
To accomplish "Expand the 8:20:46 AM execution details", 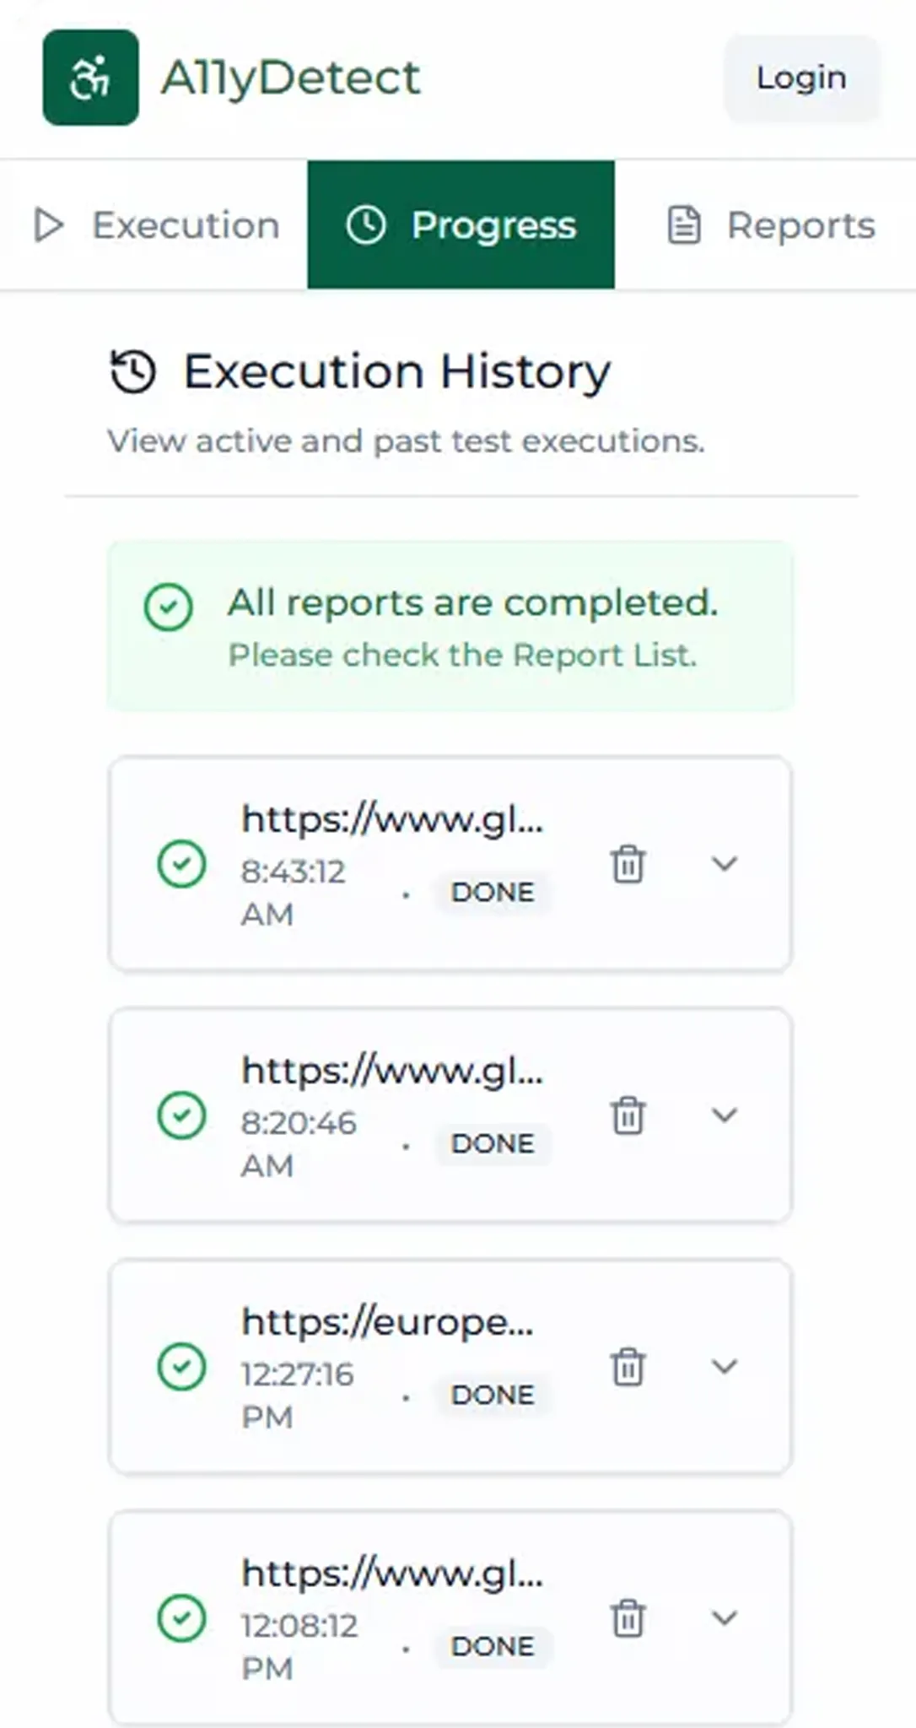I will (x=725, y=1115).
